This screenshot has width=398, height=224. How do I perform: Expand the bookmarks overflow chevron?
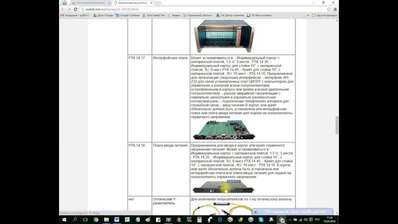click(308, 15)
